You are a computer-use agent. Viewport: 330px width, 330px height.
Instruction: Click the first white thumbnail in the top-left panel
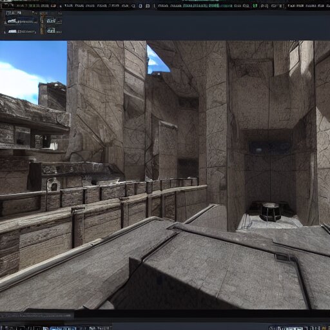point(12,21)
